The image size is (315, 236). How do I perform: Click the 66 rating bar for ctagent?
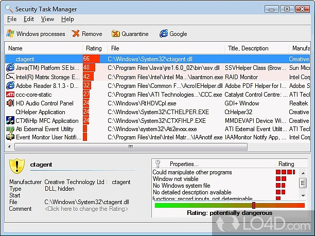(x=92, y=59)
